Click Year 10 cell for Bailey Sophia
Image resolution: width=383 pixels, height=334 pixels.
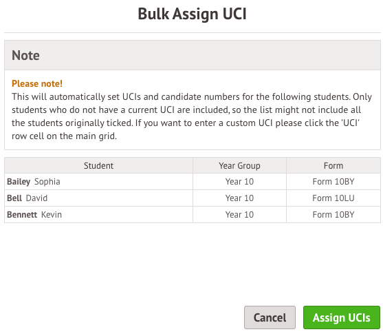pyautogui.click(x=239, y=182)
